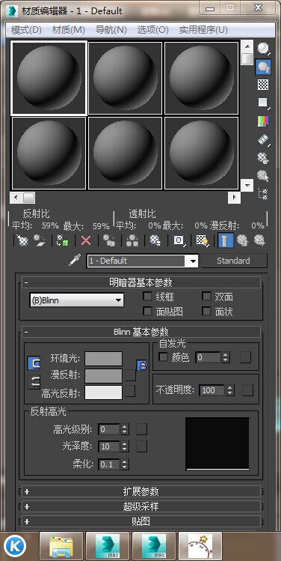The width and height of the screenshot is (281, 561).
Task: Click the Make Preview icon
Action: point(263,139)
